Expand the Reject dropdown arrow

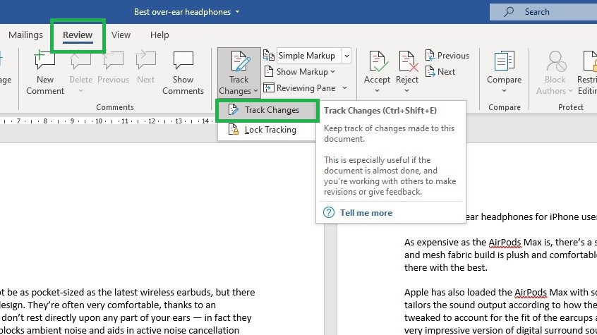(x=406, y=90)
